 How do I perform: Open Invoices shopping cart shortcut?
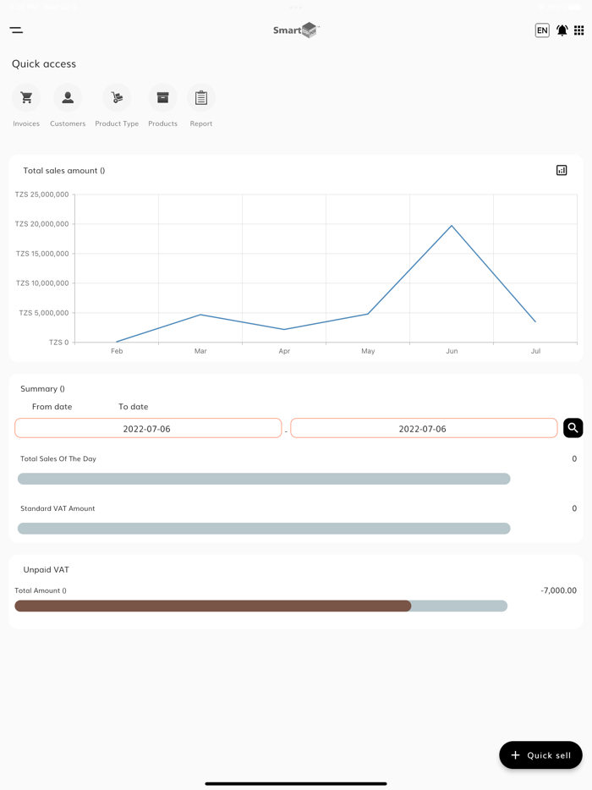click(x=26, y=98)
